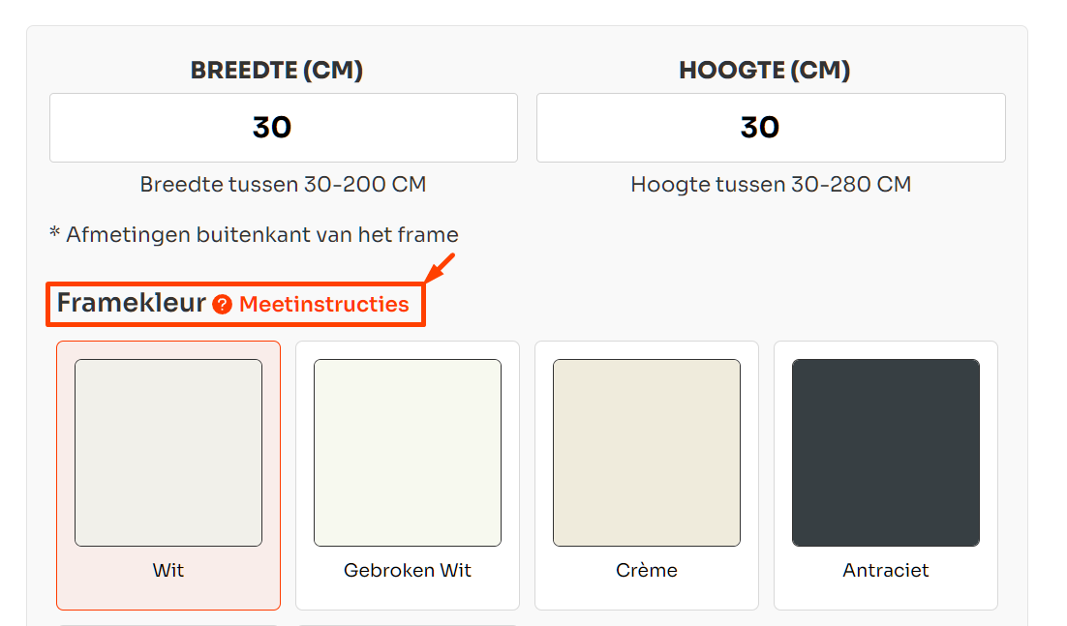Pick the Crème frame color swatch

(x=647, y=453)
